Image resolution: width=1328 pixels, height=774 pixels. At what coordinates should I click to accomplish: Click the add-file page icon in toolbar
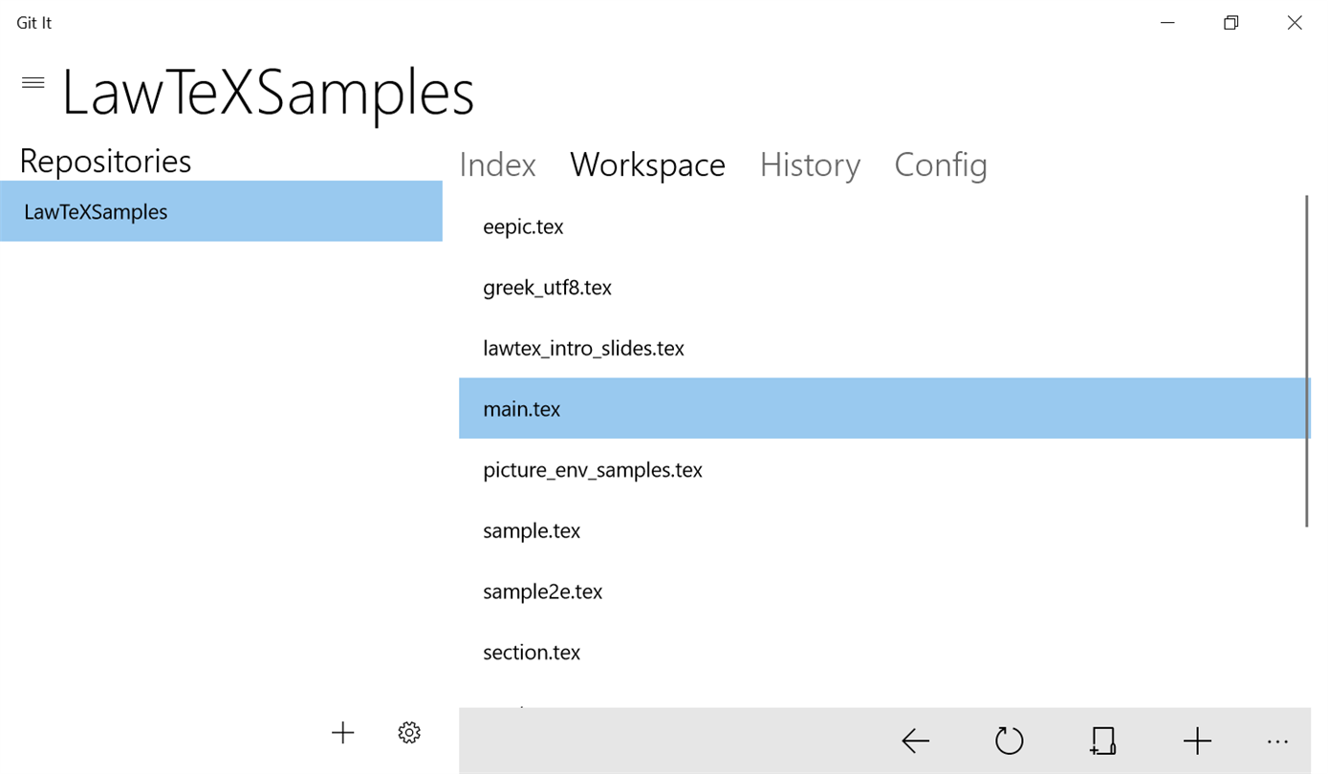click(x=1102, y=741)
